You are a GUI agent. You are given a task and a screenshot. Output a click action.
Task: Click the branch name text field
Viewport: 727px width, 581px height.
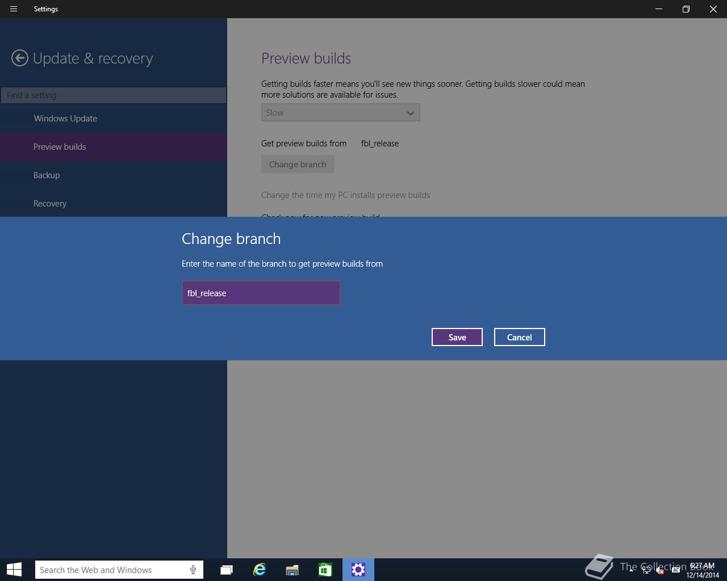[x=261, y=293]
